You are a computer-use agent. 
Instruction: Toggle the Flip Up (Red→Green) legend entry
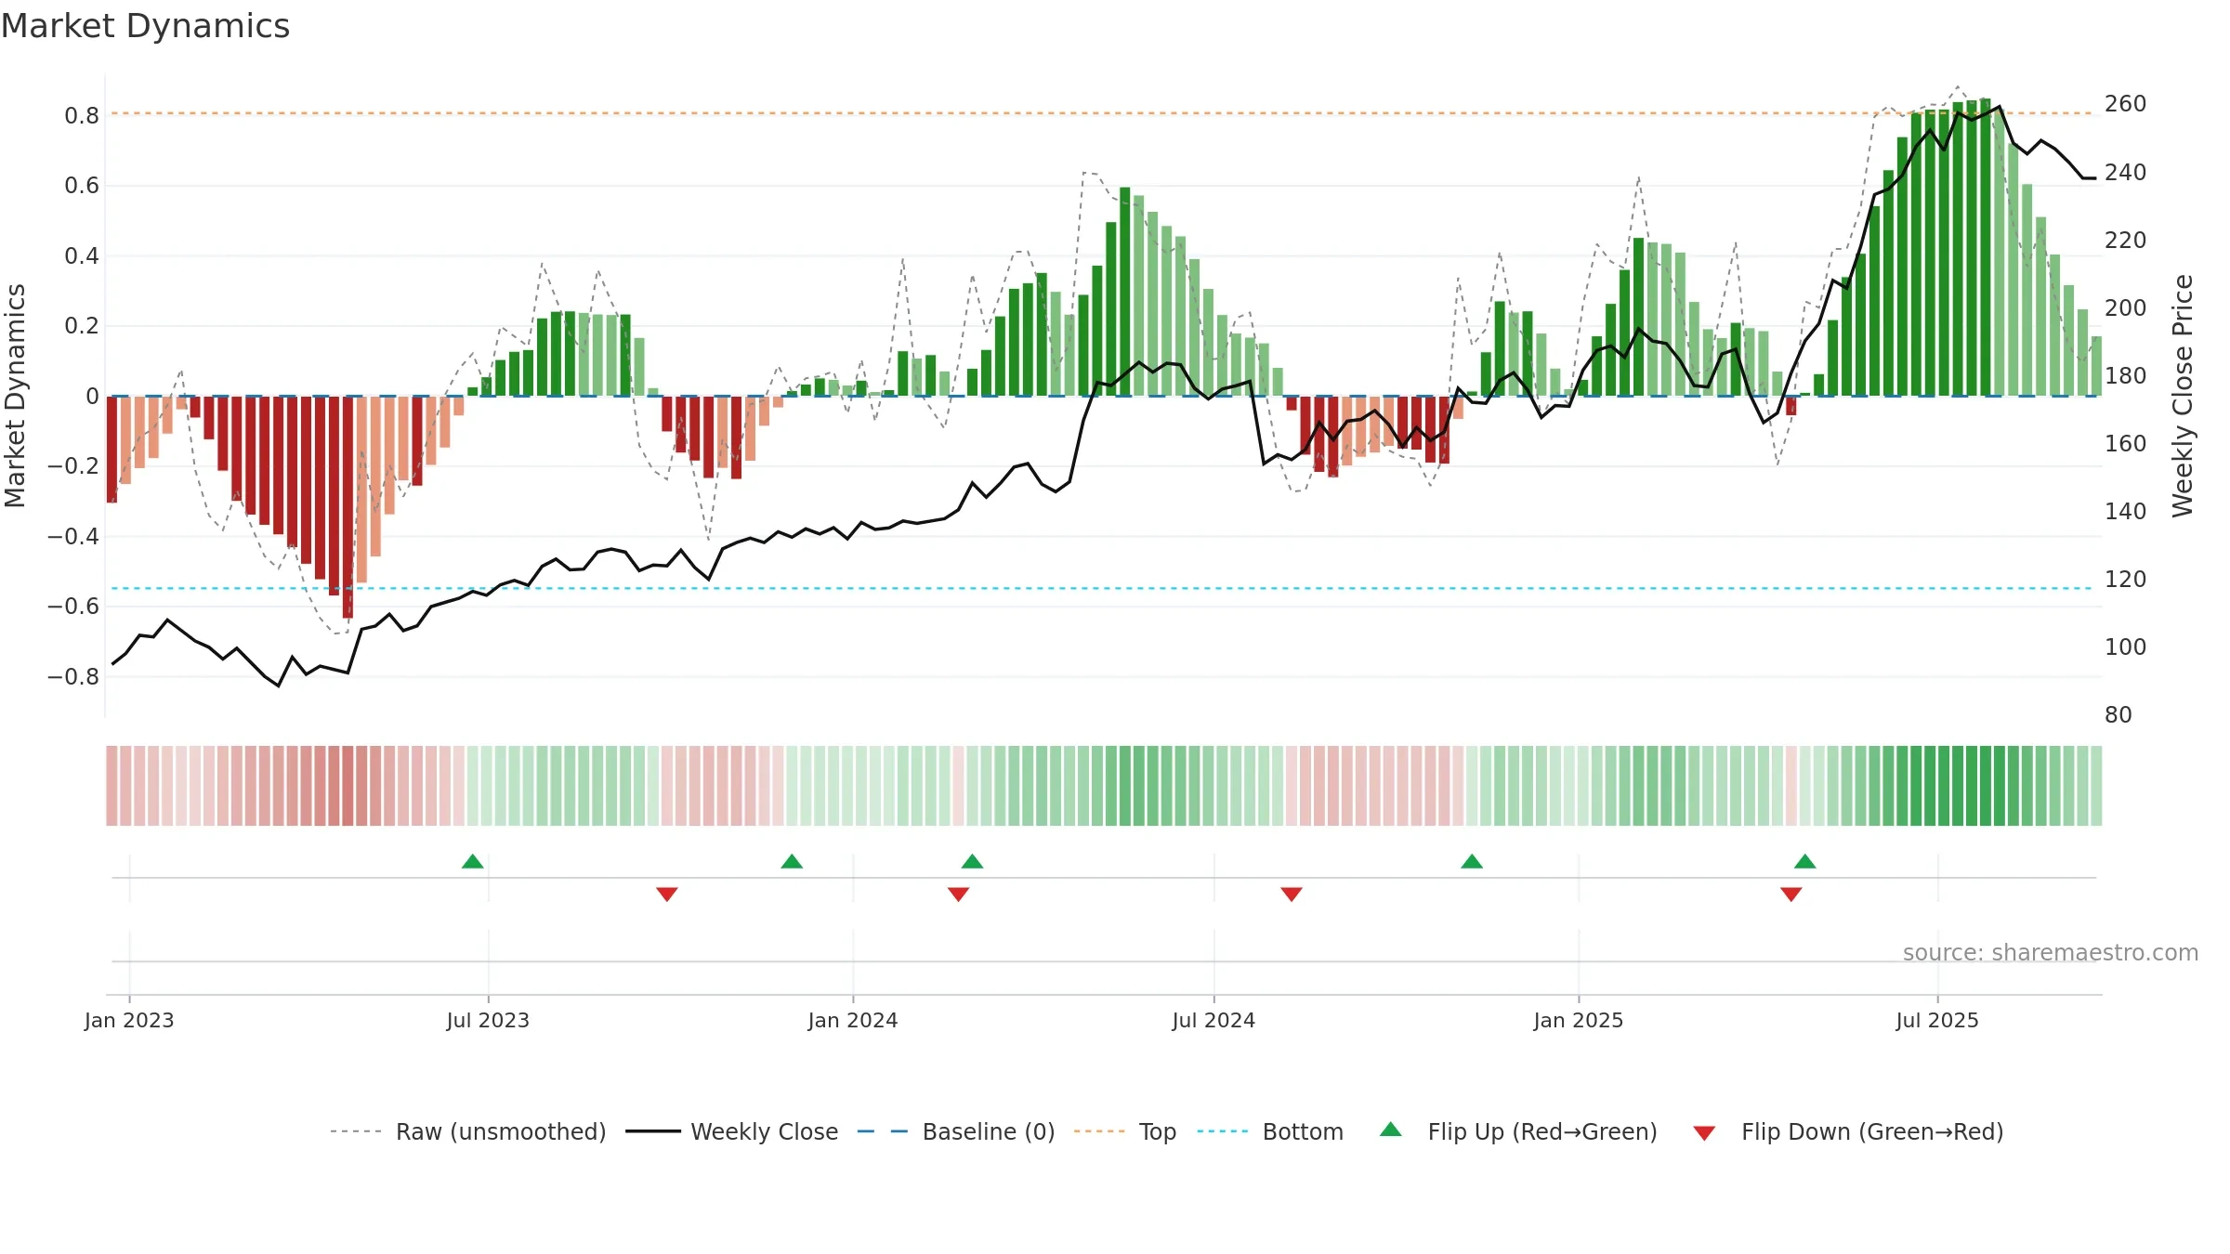tap(1519, 1131)
